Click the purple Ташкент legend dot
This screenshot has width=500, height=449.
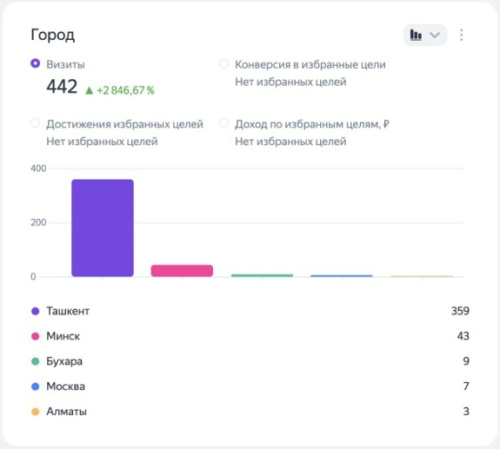tap(36, 311)
